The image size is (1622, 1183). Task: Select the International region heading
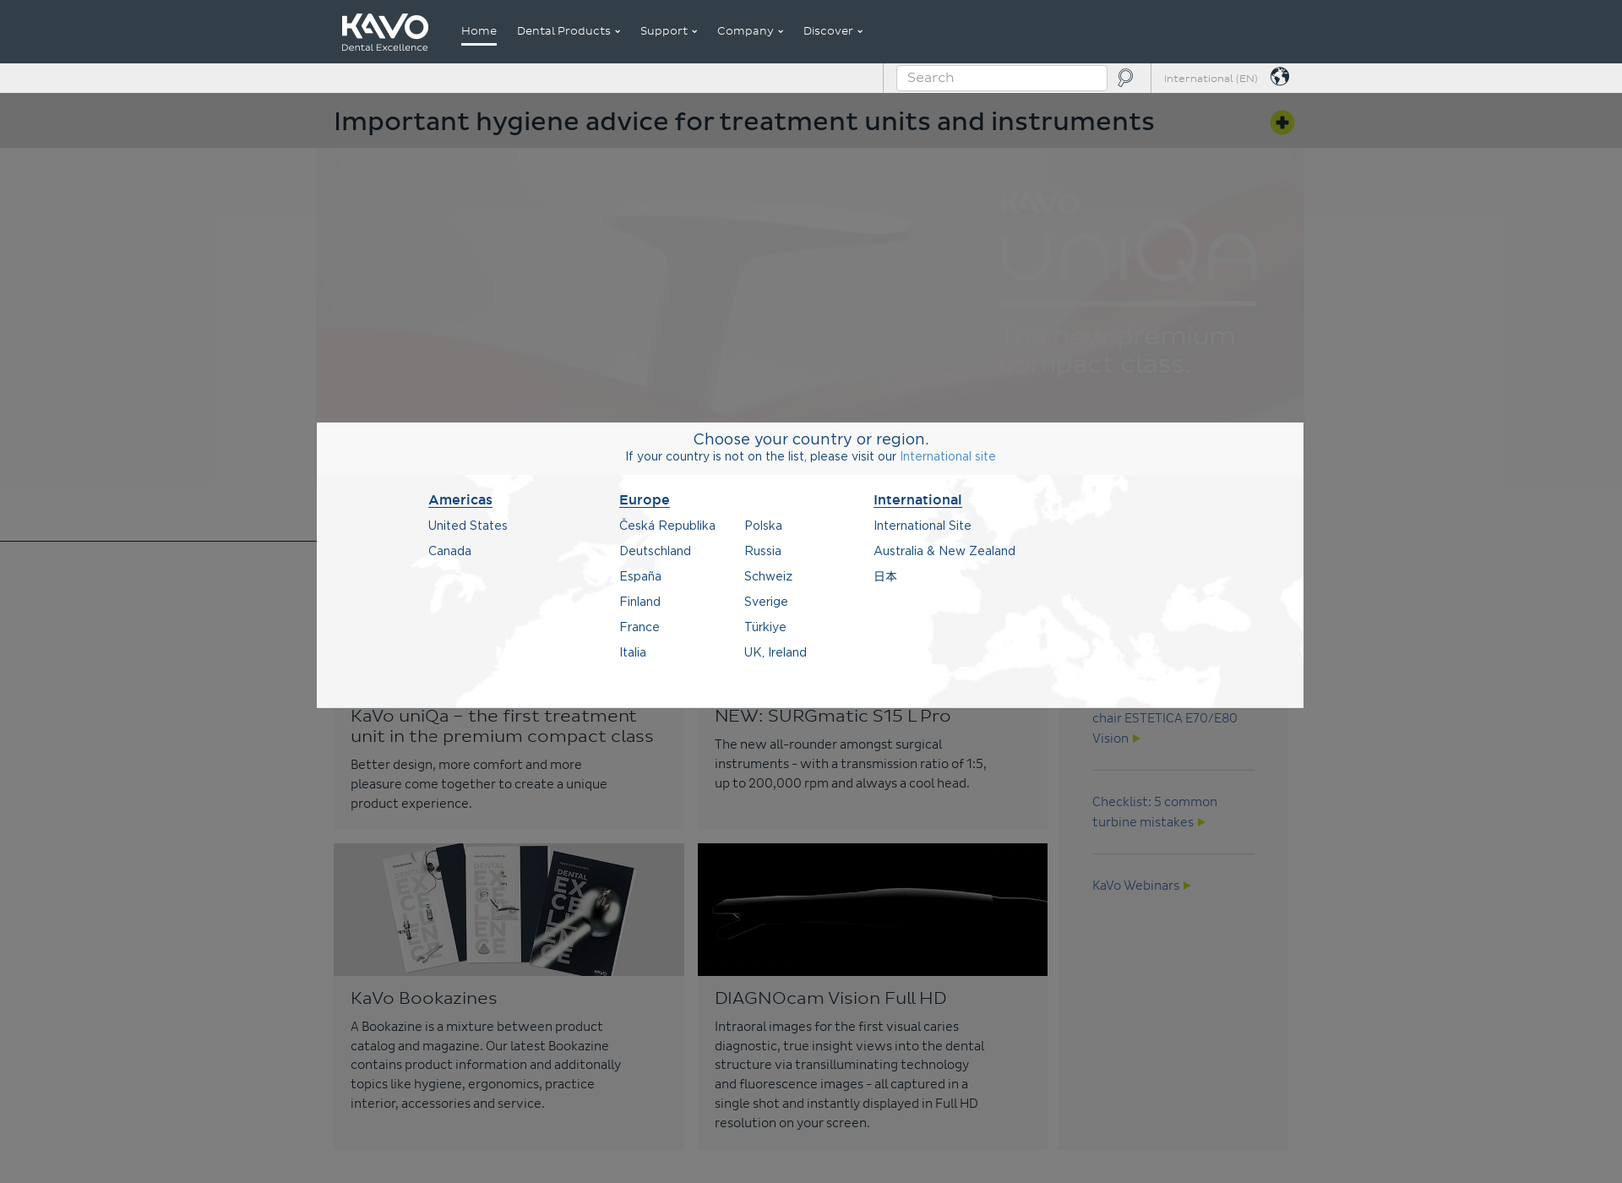pos(917,500)
